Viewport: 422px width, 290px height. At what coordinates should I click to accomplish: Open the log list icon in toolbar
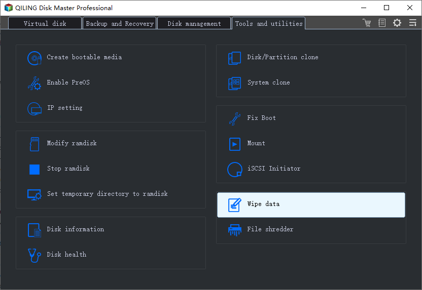(x=382, y=23)
